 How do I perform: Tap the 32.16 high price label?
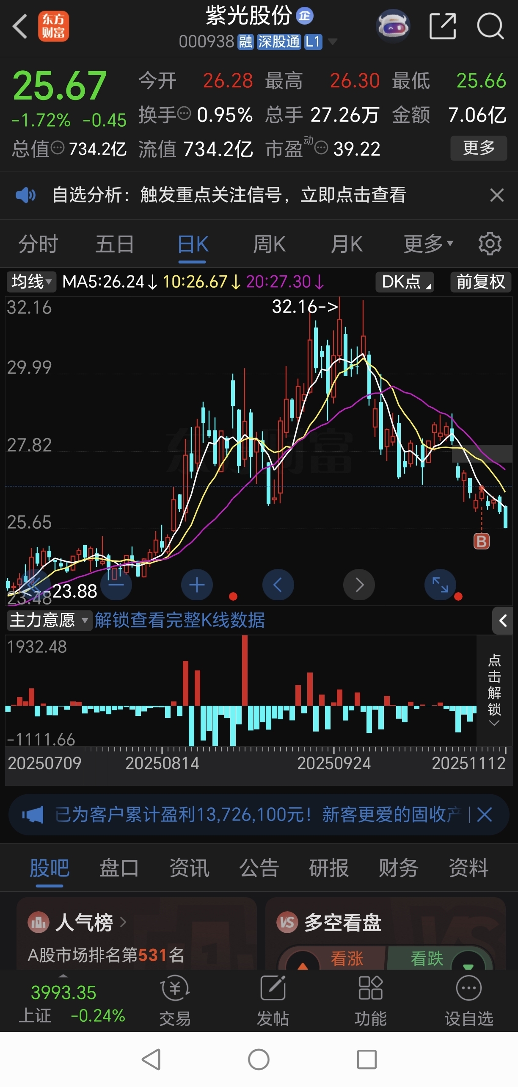pyautogui.click(x=305, y=306)
